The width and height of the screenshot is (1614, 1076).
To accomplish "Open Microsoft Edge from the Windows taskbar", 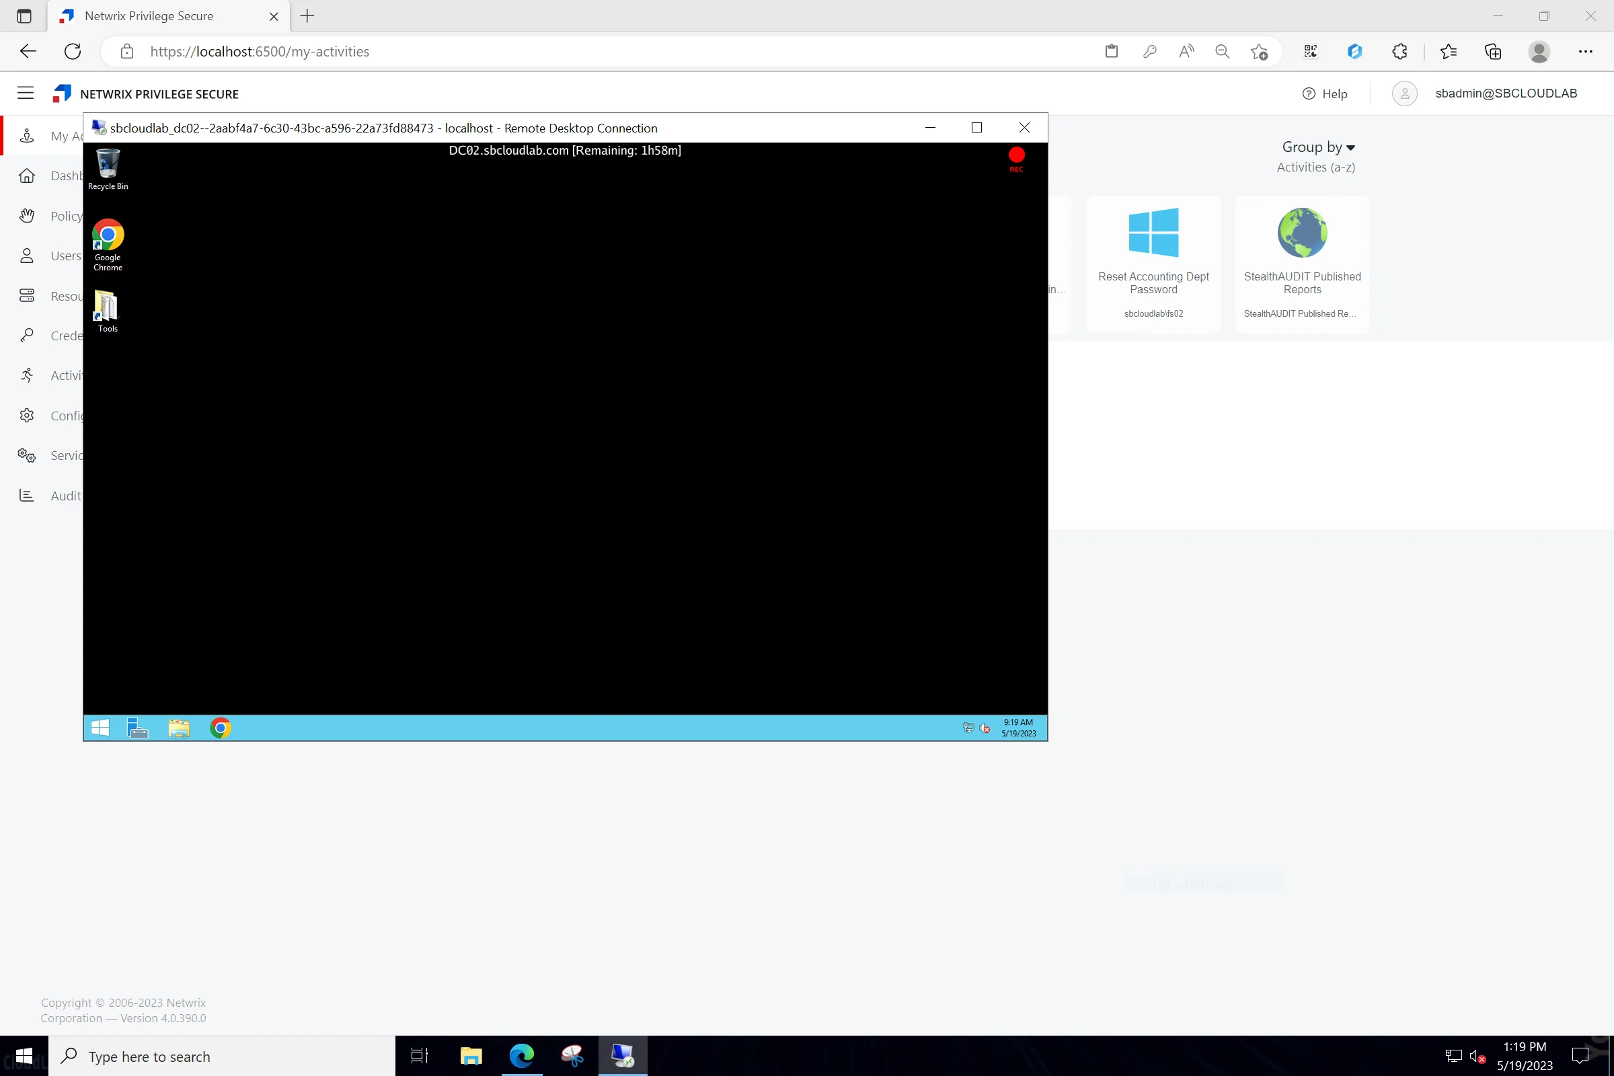I will [522, 1056].
